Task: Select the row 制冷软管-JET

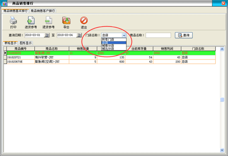Action: 111,57
